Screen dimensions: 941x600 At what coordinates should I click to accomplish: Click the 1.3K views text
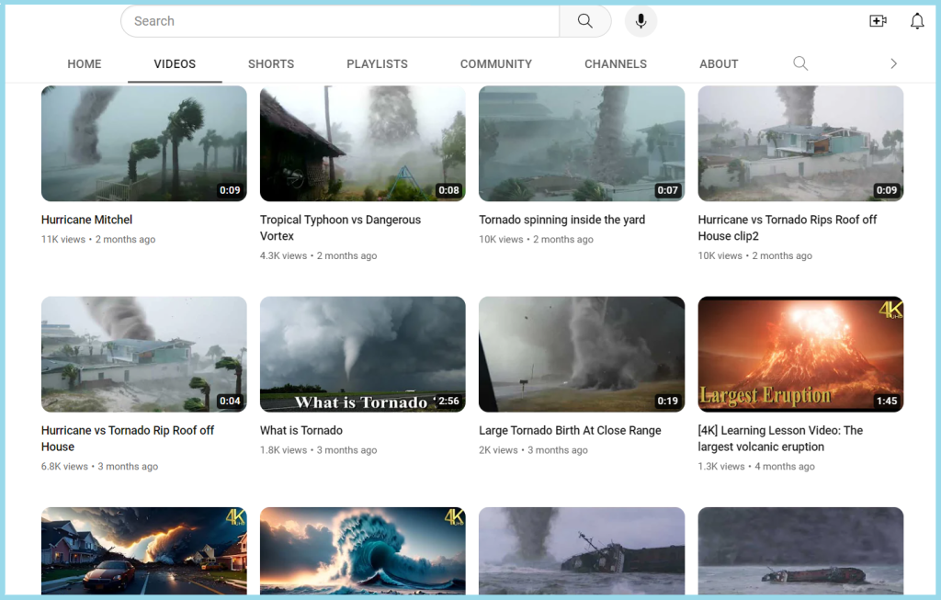[720, 466]
